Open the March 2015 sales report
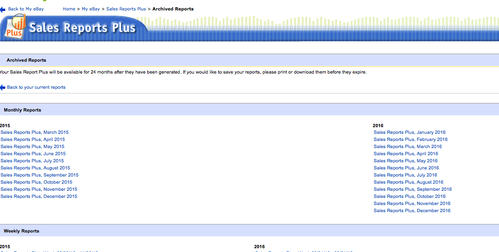 click(x=35, y=132)
